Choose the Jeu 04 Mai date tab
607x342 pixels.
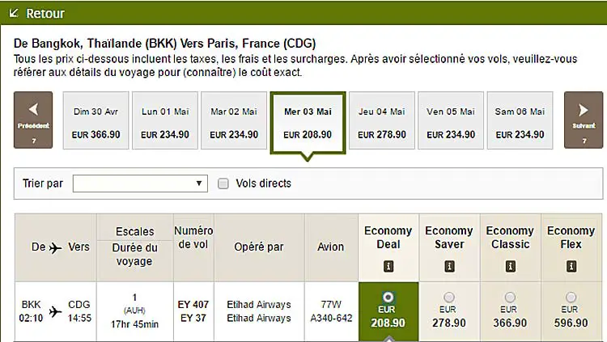pyautogui.click(x=382, y=120)
